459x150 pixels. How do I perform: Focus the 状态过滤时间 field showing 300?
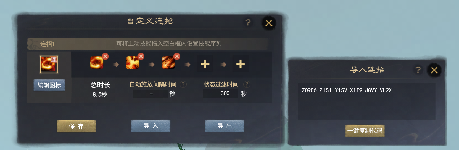click(221, 93)
